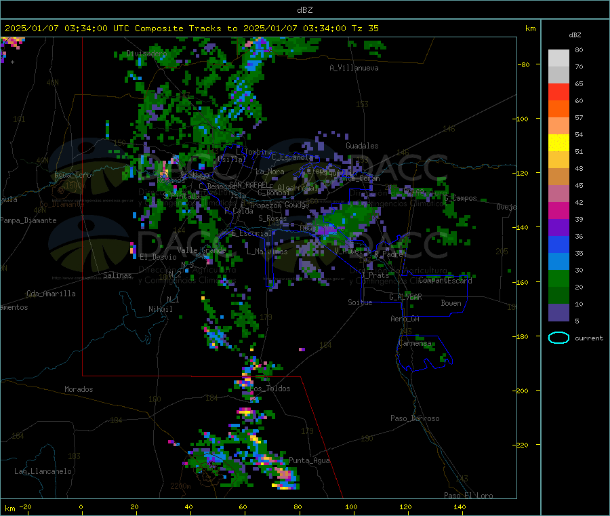610x516 pixels.
Task: Click the '100' km x-axis label
Action: tap(351, 507)
